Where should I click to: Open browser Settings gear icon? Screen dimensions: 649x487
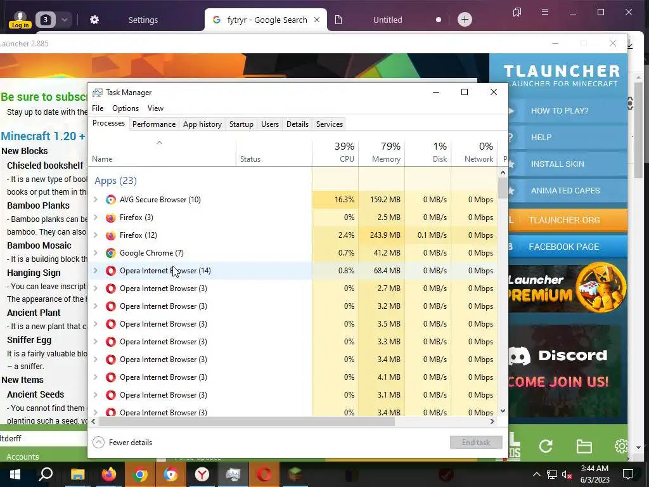click(x=94, y=20)
